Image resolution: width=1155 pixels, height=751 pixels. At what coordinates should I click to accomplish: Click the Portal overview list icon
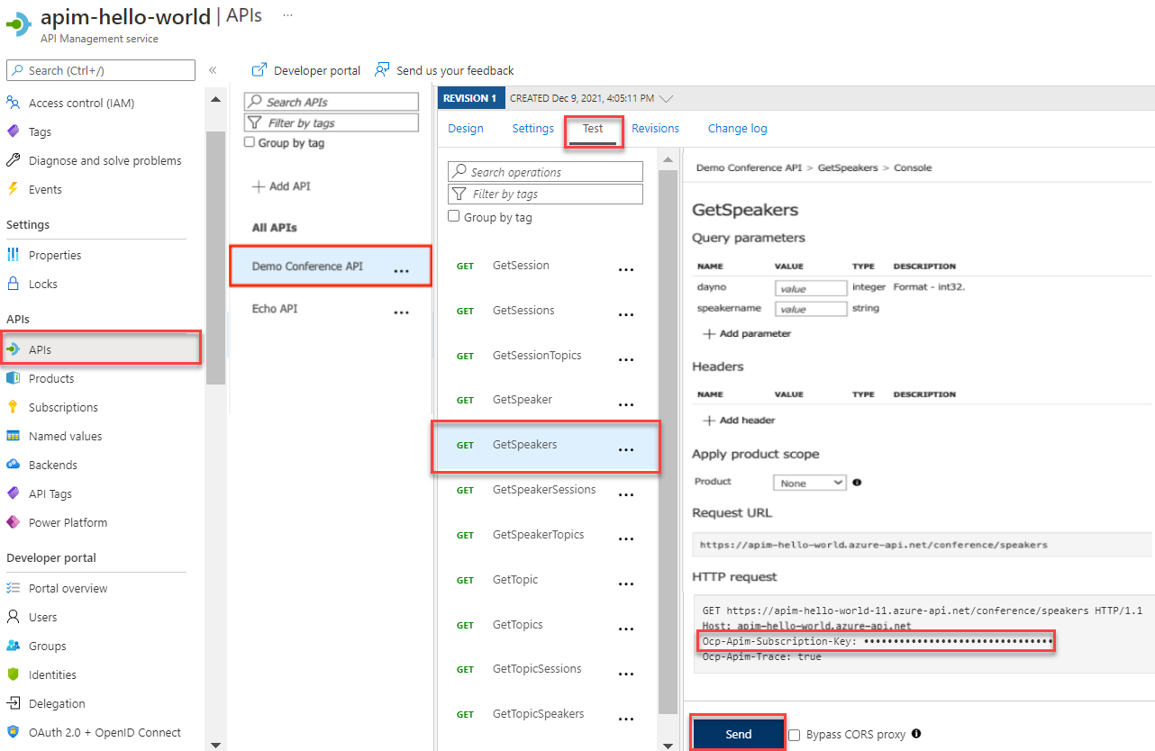[13, 588]
